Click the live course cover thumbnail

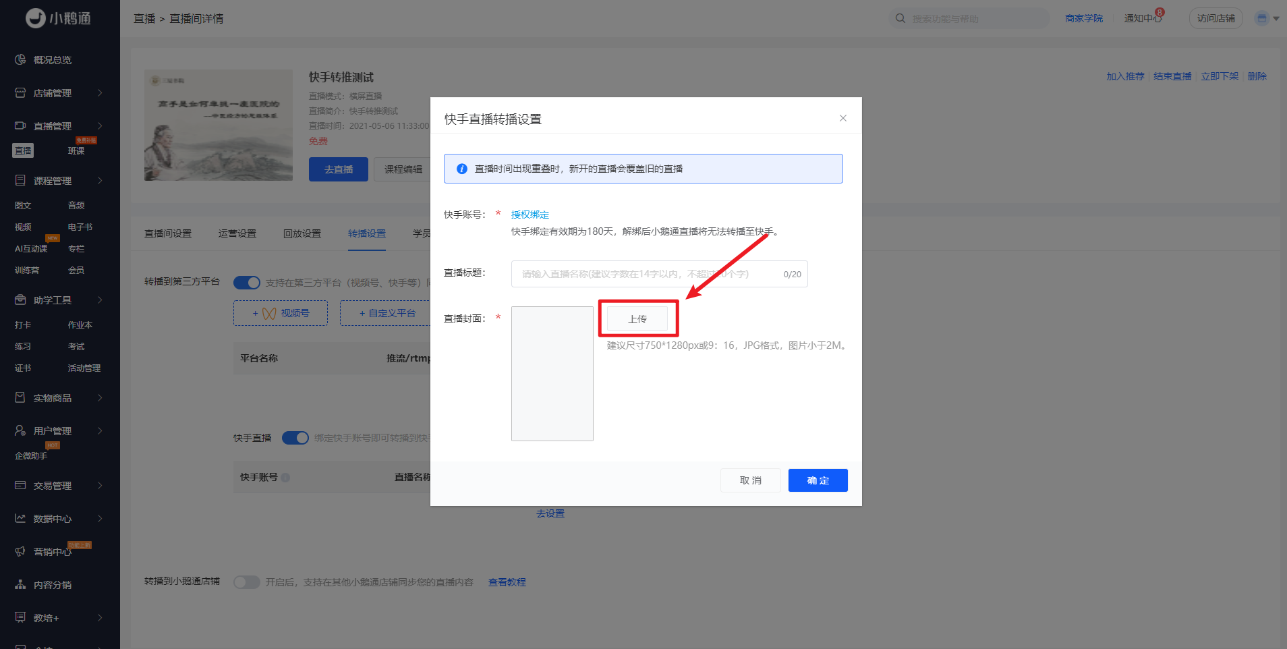(x=219, y=125)
